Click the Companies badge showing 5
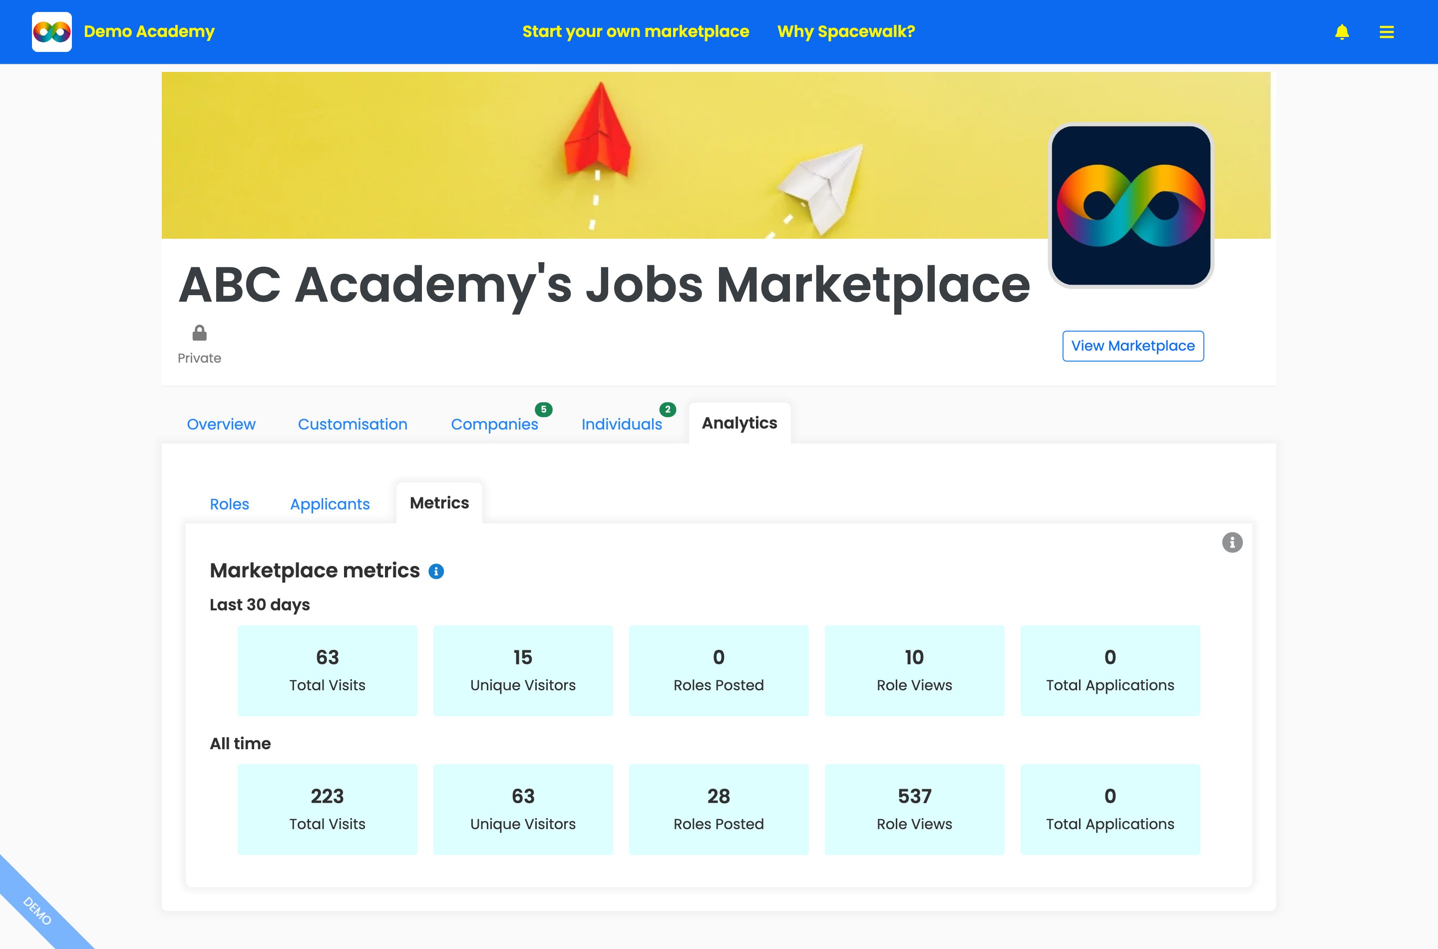 tap(543, 410)
